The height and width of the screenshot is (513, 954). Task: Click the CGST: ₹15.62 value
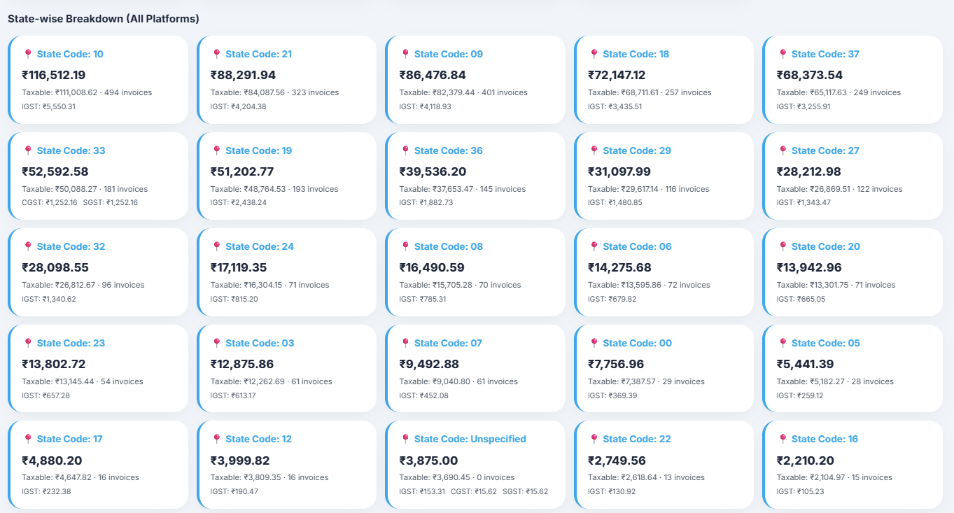pos(474,491)
